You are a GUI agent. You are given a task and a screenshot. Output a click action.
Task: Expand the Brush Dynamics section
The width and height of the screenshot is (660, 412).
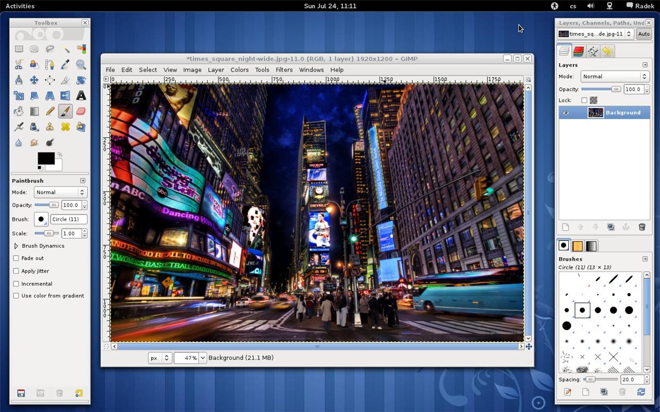coord(16,246)
